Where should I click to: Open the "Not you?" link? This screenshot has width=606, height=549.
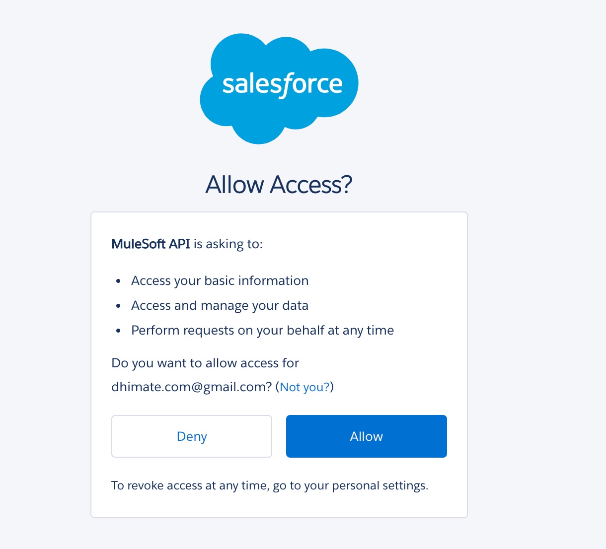pyautogui.click(x=305, y=387)
